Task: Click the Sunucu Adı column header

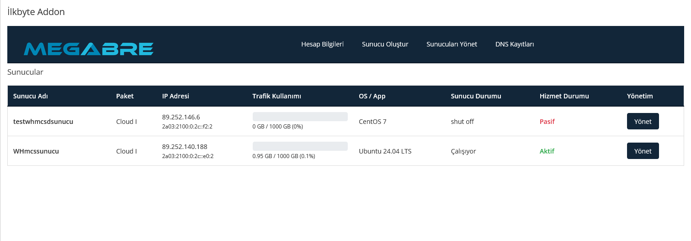Action: [31, 96]
